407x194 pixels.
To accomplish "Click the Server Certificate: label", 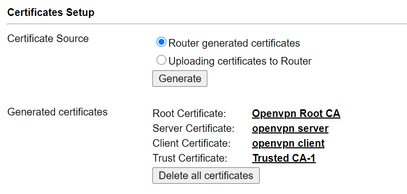I will 193,128.
